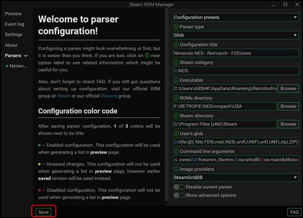
Task: Click Command line arguments field
Action: (x=236, y=160)
